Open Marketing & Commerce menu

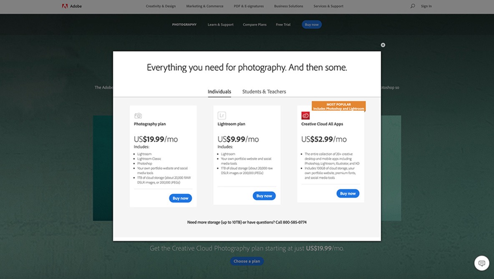tap(205, 6)
